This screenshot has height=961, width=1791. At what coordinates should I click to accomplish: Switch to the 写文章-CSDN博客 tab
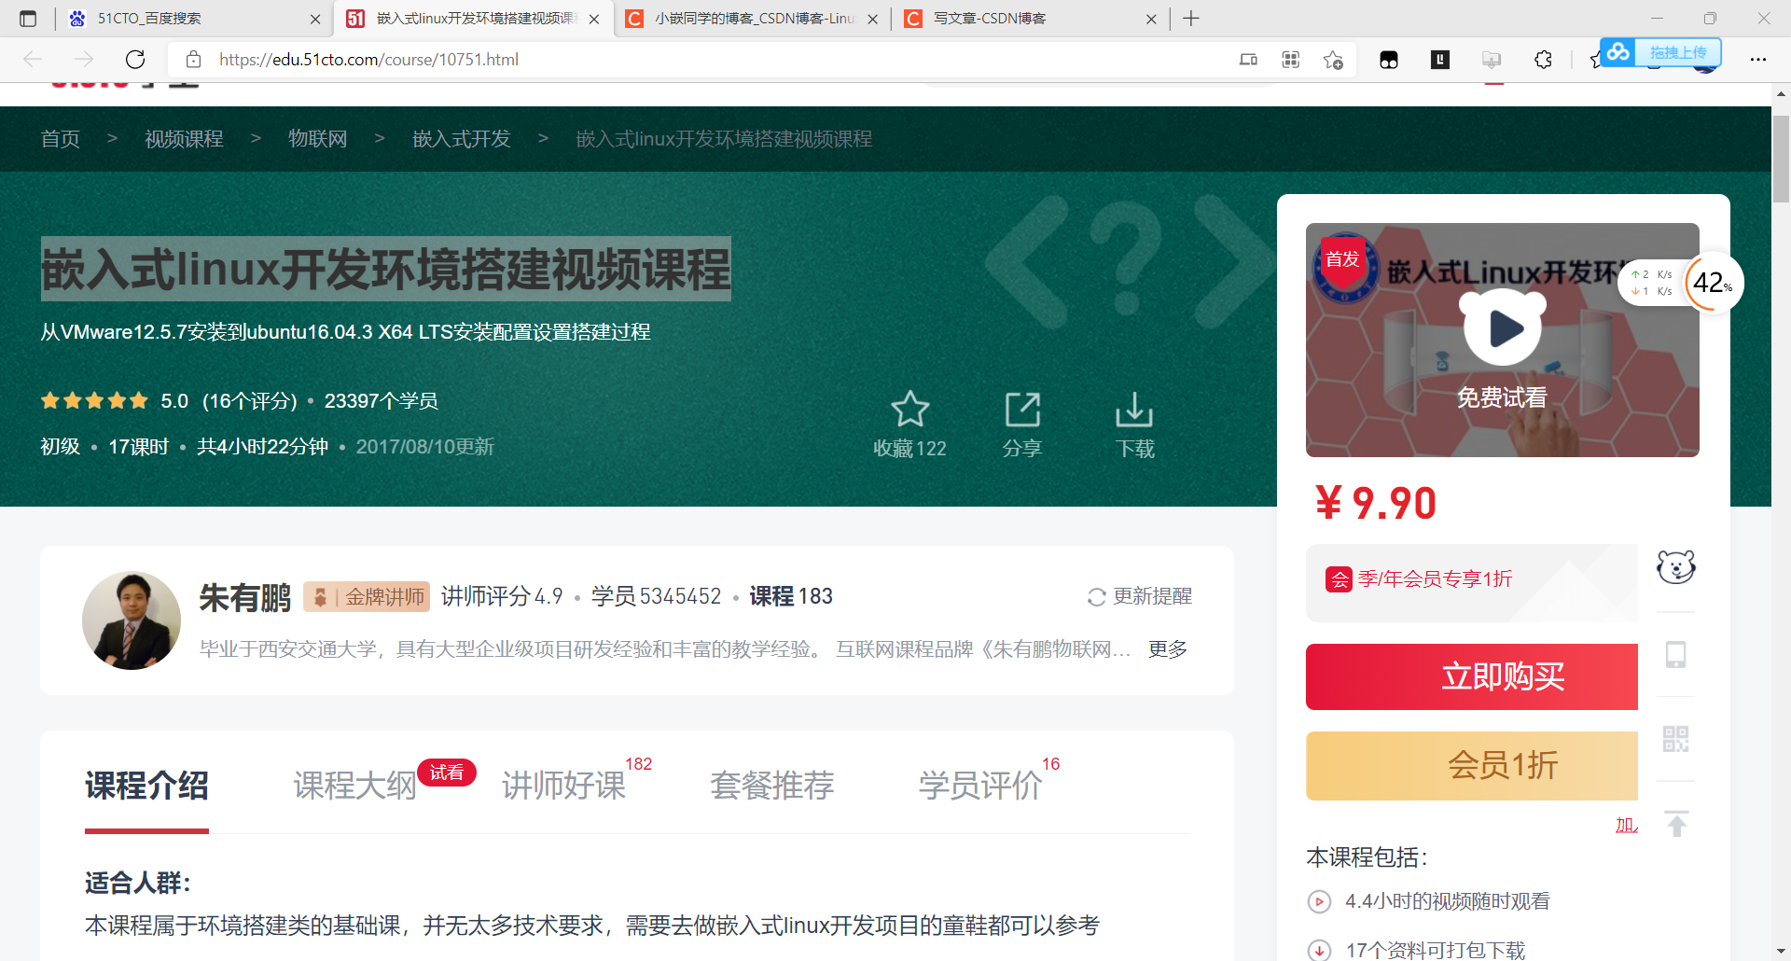[x=1031, y=19]
